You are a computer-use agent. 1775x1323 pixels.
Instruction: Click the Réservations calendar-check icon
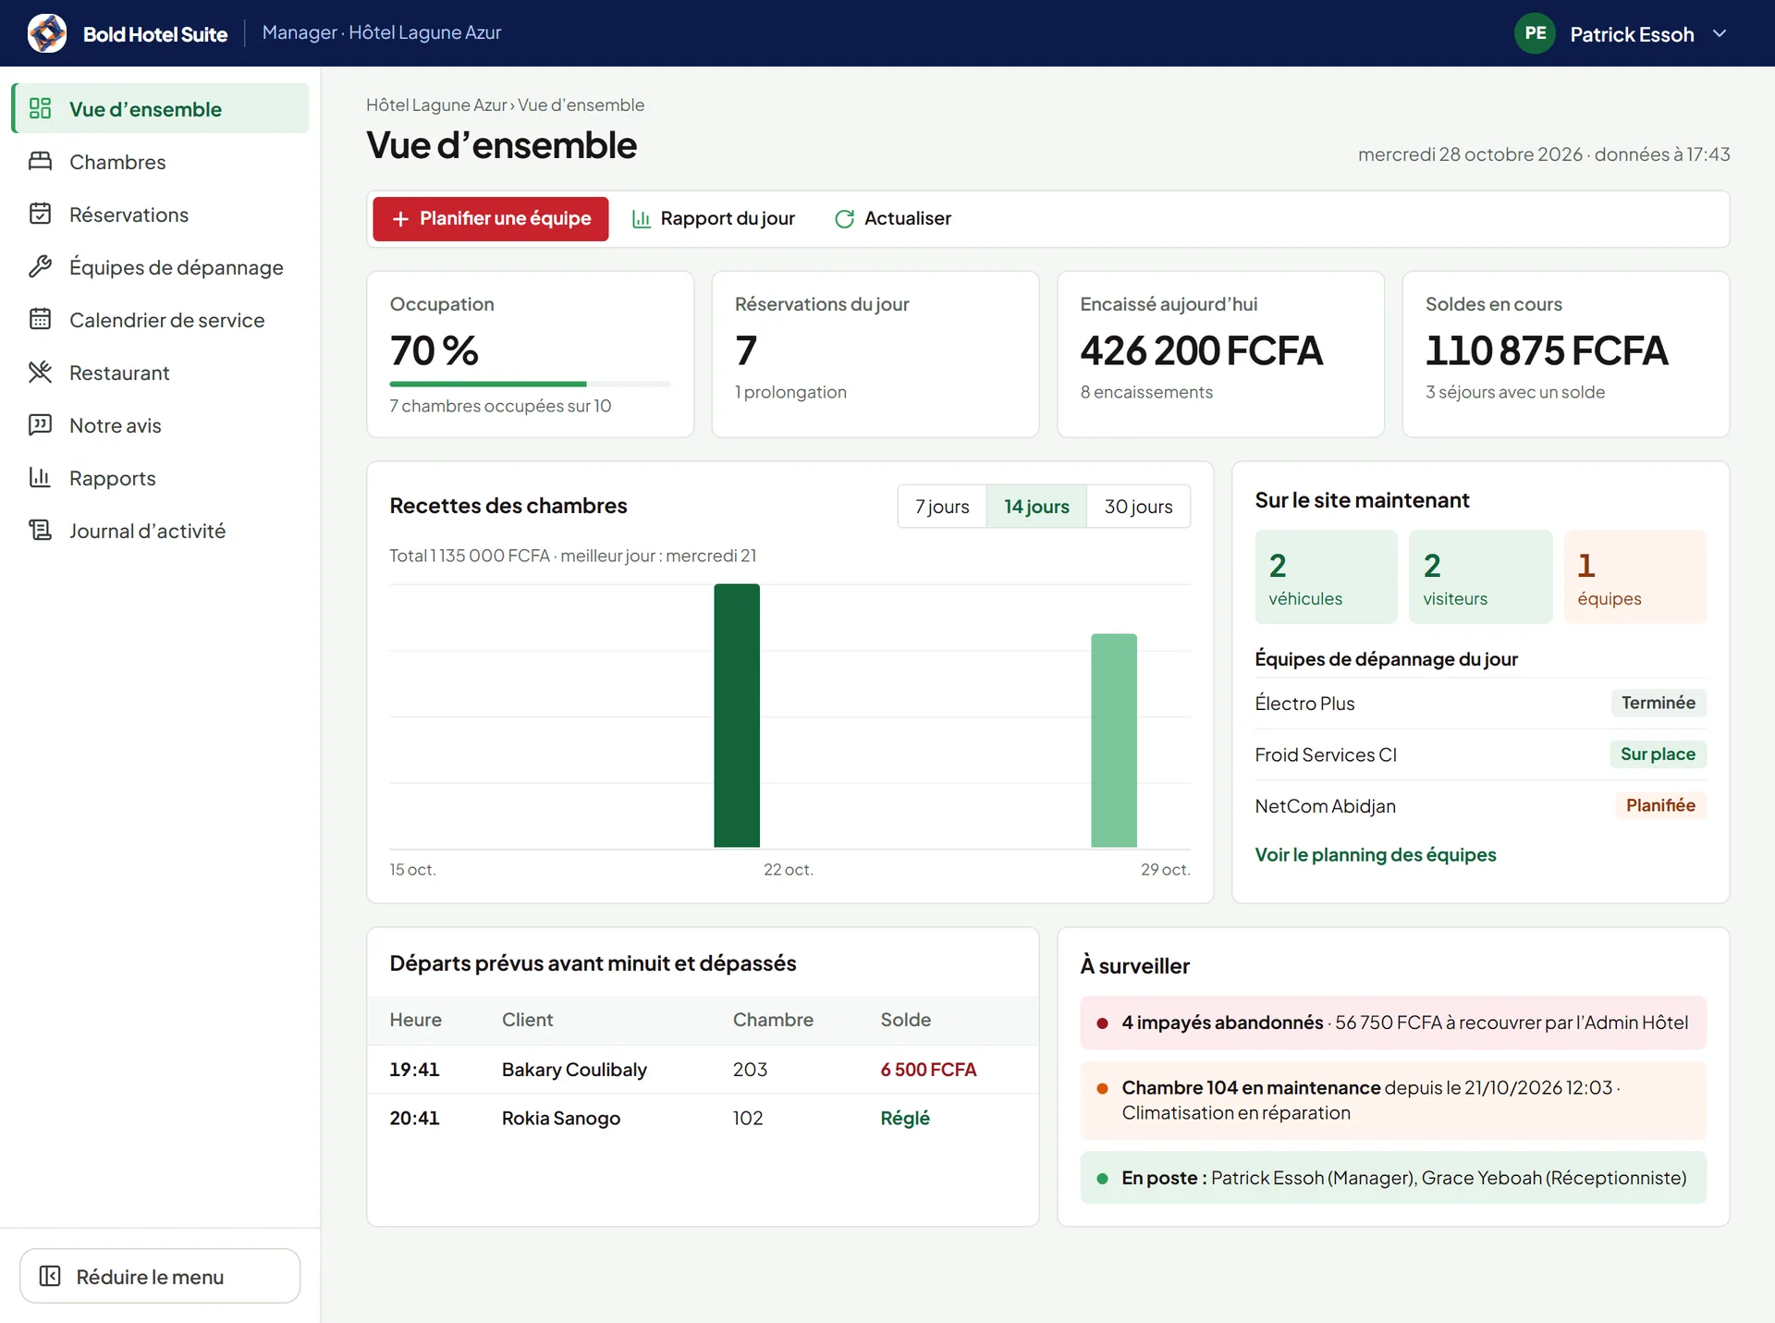(40, 214)
